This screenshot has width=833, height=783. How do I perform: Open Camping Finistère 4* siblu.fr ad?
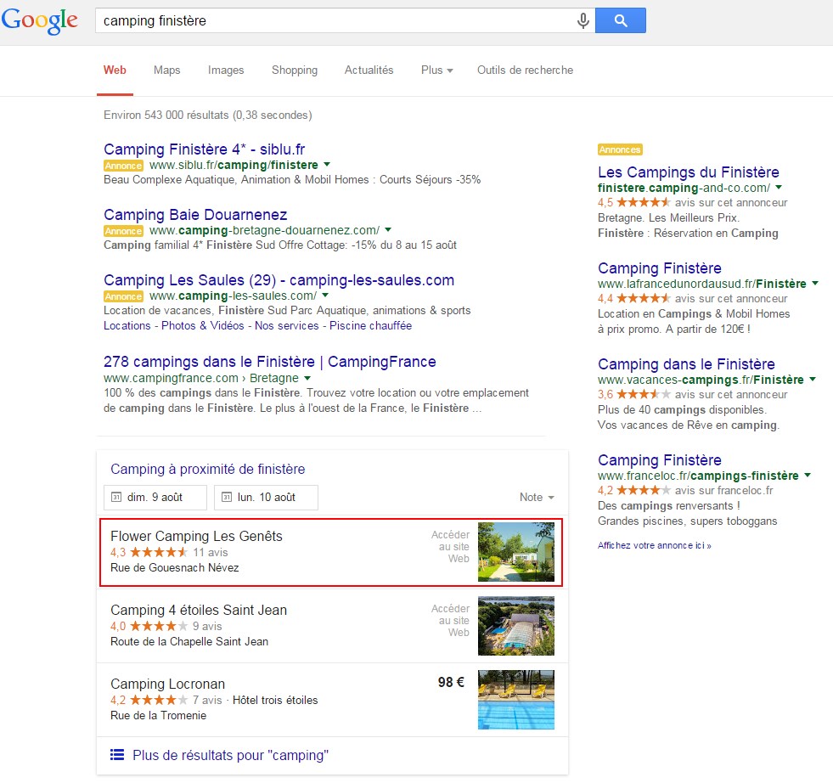(204, 149)
